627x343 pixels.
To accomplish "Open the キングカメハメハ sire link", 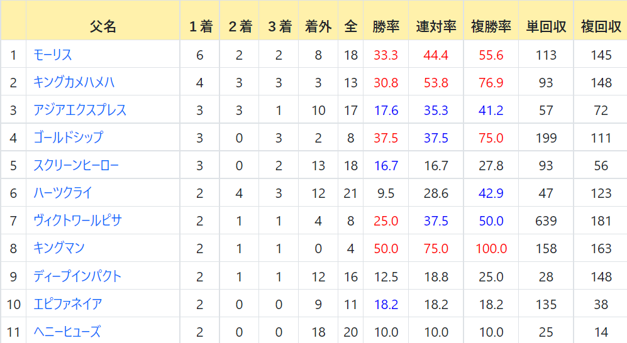I will click(x=74, y=82).
